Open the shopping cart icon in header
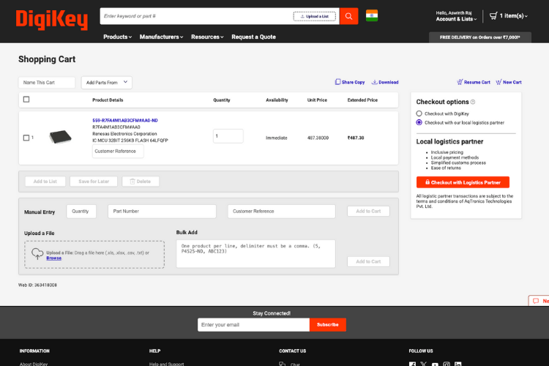 coord(493,16)
